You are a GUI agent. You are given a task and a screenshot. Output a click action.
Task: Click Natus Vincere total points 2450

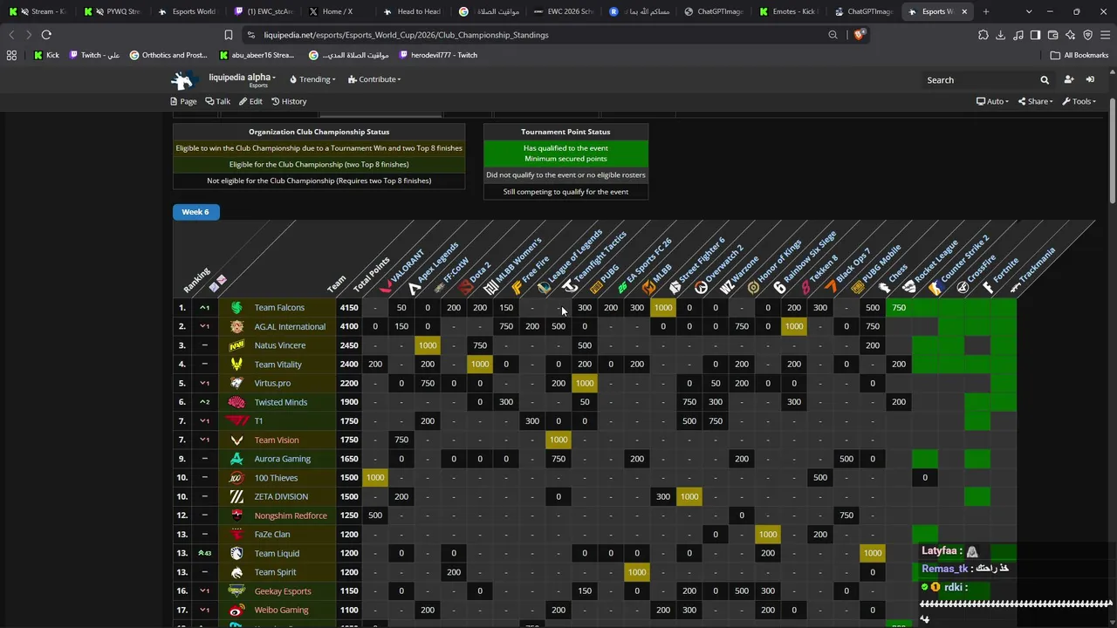tap(349, 345)
